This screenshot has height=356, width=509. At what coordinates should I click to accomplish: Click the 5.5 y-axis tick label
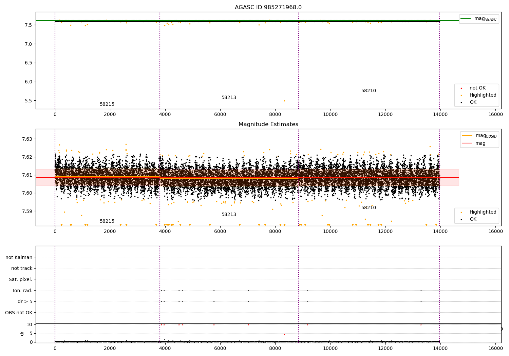pyautogui.click(x=28, y=101)
